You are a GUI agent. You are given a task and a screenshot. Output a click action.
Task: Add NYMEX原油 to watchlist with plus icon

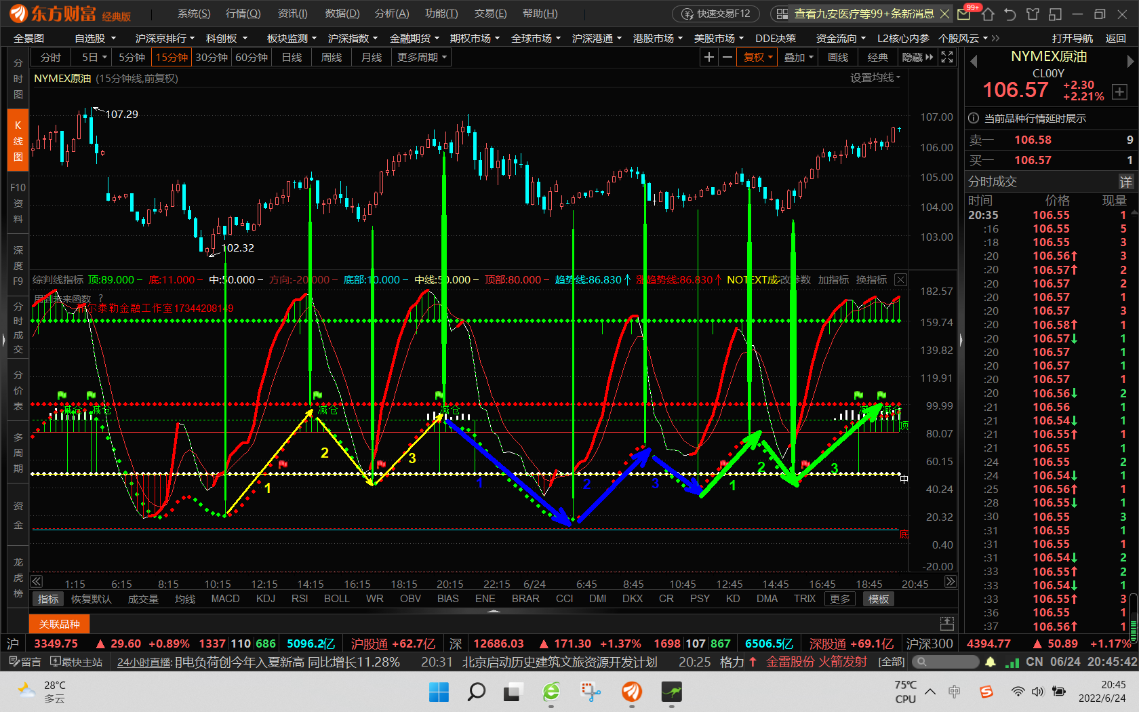[1119, 92]
